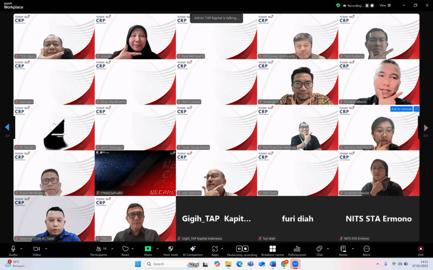
Task: Click the Windows taskbar Search box
Action: (x=172, y=264)
